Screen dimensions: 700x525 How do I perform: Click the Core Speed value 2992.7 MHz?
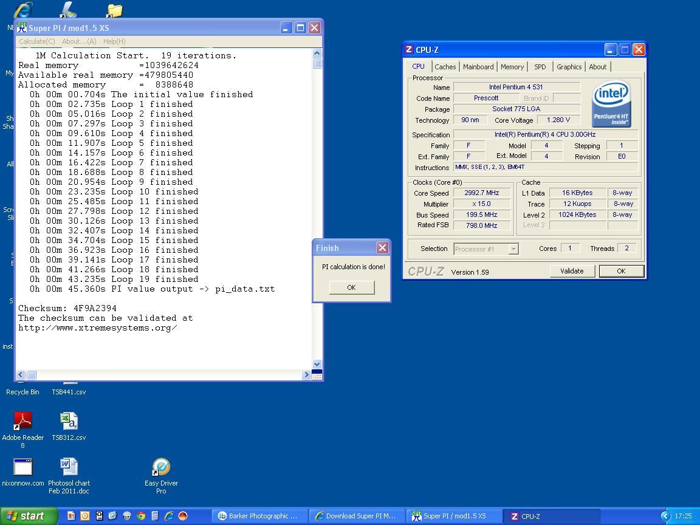tap(481, 193)
